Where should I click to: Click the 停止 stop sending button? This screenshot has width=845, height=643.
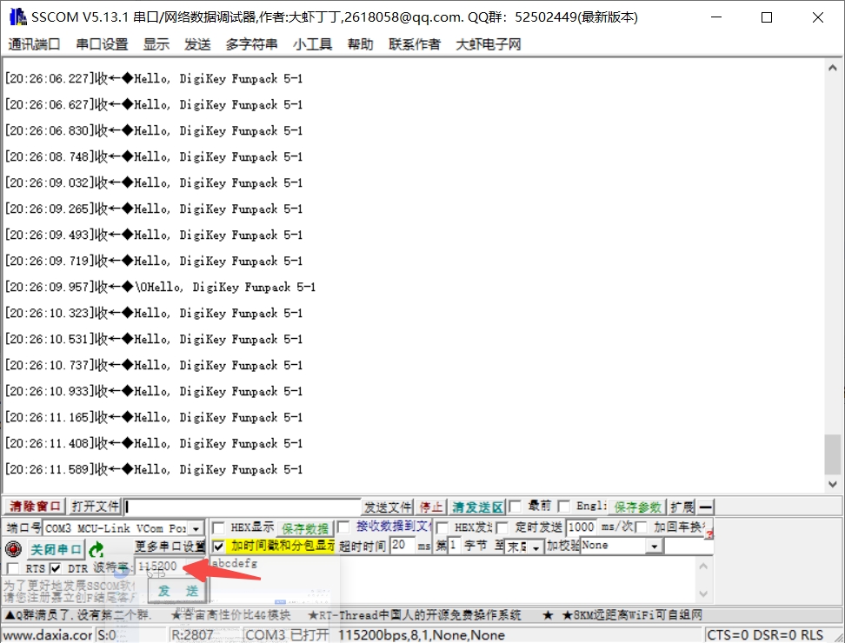click(431, 507)
